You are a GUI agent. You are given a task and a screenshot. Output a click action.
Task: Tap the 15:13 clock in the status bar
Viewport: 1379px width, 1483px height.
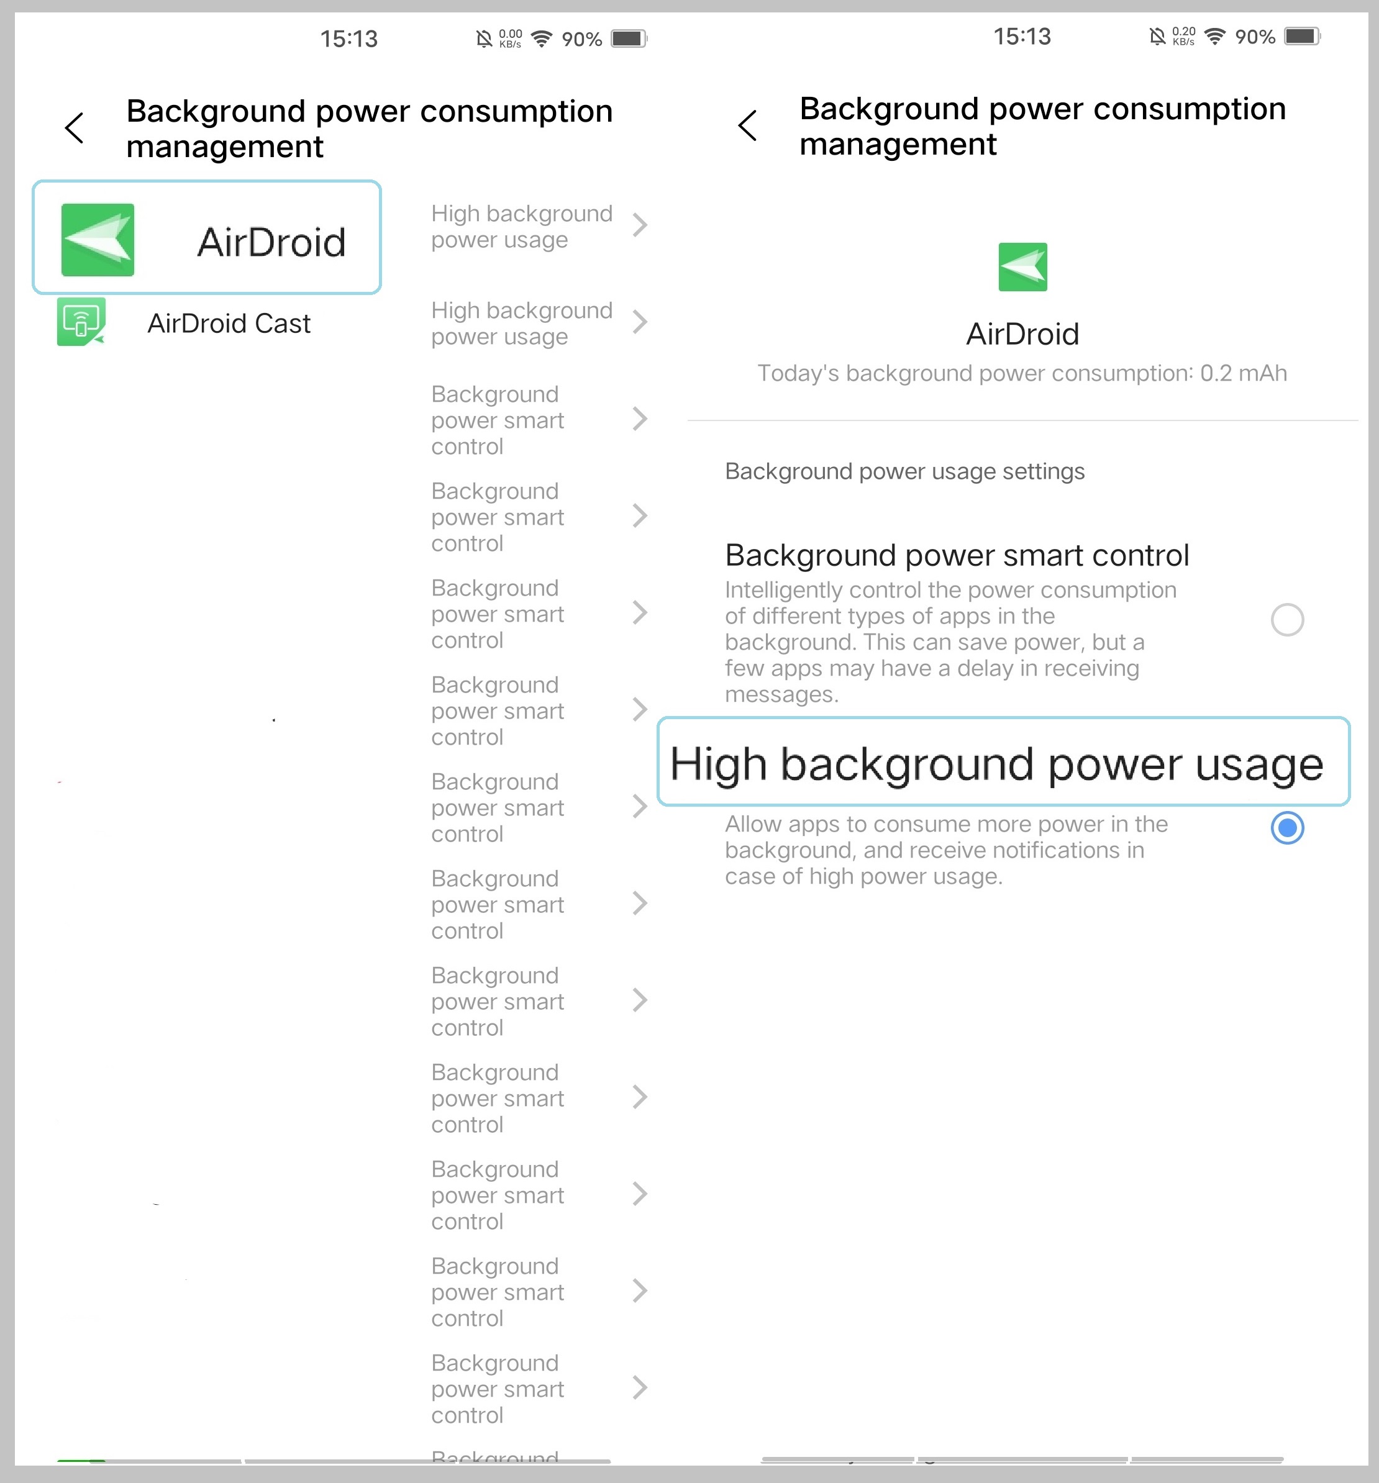(x=348, y=37)
